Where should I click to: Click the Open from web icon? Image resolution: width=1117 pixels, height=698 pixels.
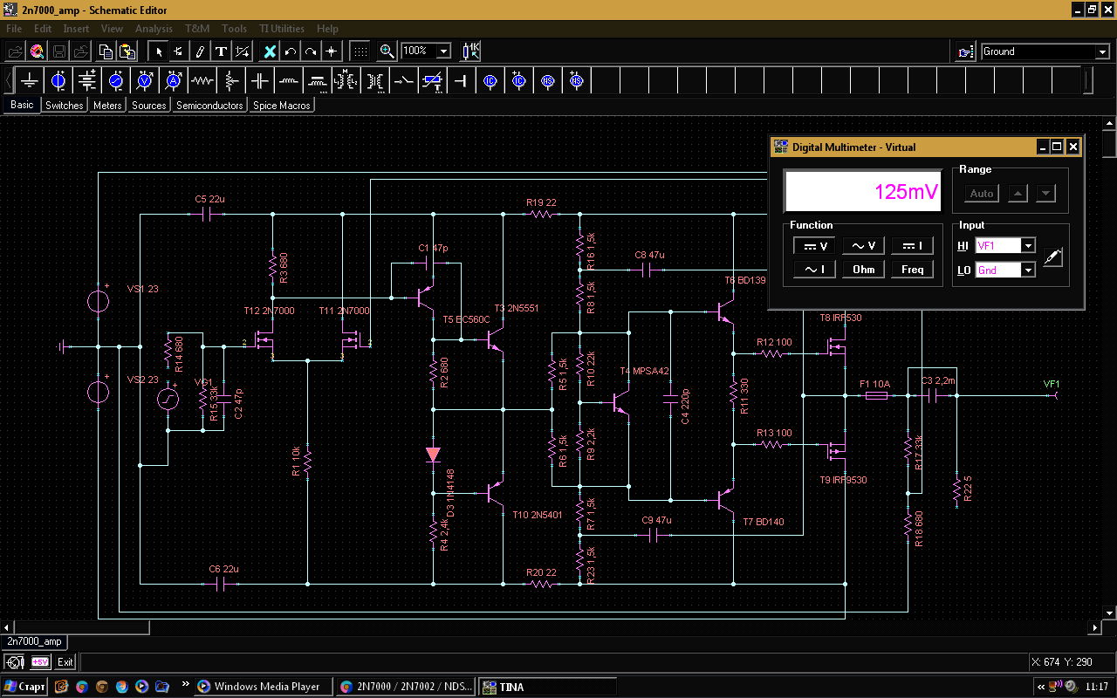(x=38, y=51)
